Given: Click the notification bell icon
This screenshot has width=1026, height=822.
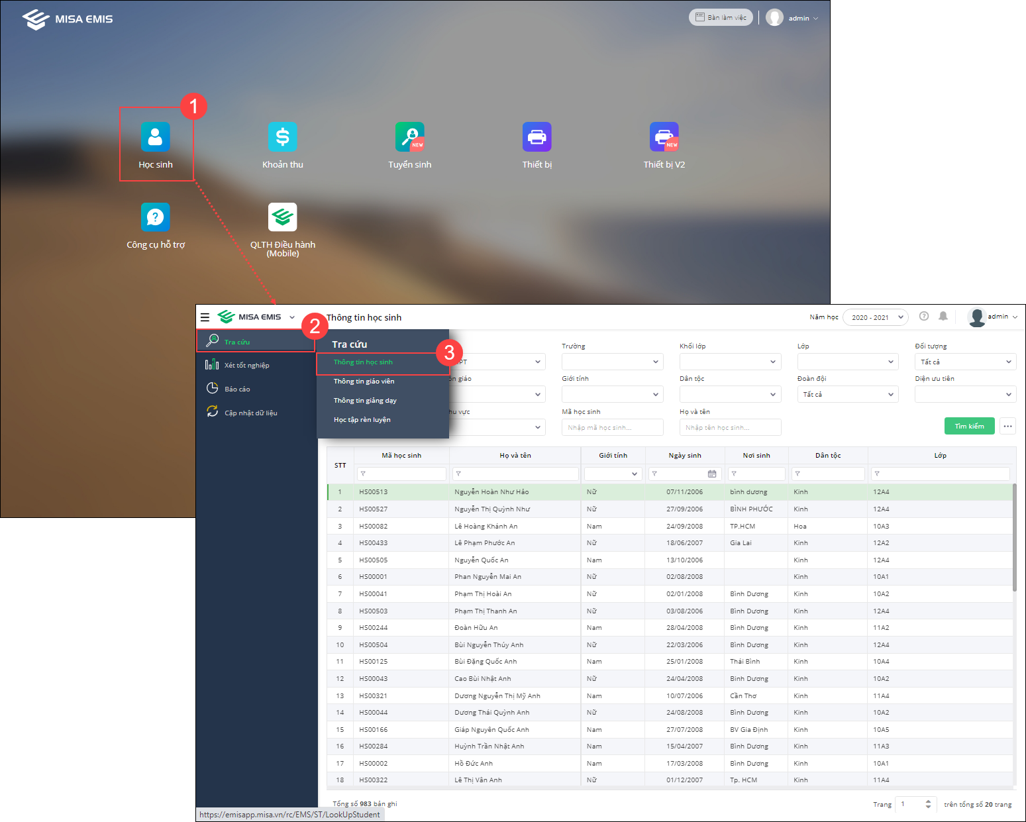Looking at the screenshot, I should tap(943, 317).
